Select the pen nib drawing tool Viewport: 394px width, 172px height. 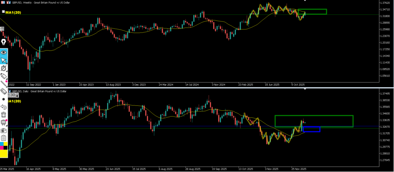tap(4, 42)
